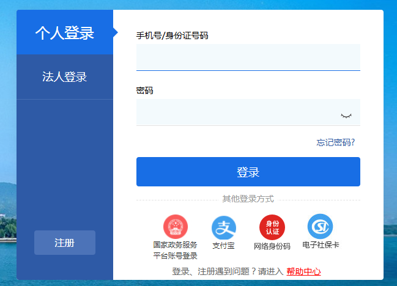Click the 国家政务服务平台账号登录 text label

coord(175,251)
